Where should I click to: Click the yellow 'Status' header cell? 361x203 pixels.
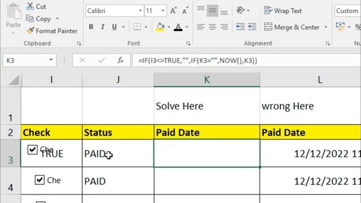pyautogui.click(x=118, y=133)
